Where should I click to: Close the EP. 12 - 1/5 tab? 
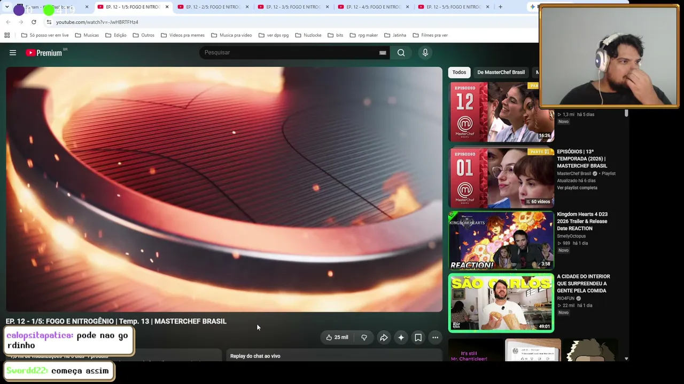click(x=167, y=7)
